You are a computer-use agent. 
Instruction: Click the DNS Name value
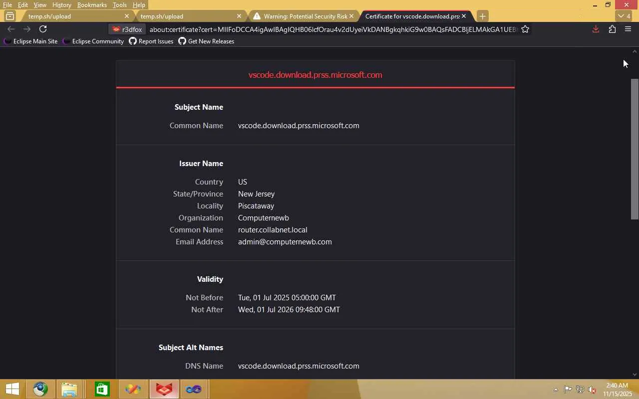click(299, 366)
